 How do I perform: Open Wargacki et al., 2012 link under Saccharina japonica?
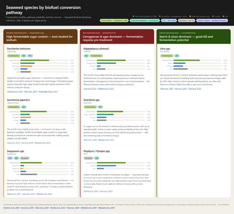42,143
